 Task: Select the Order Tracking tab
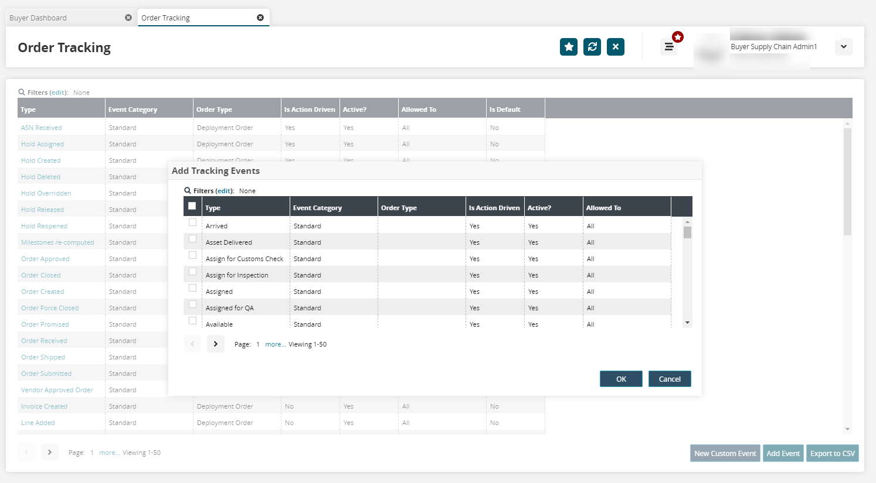point(193,18)
